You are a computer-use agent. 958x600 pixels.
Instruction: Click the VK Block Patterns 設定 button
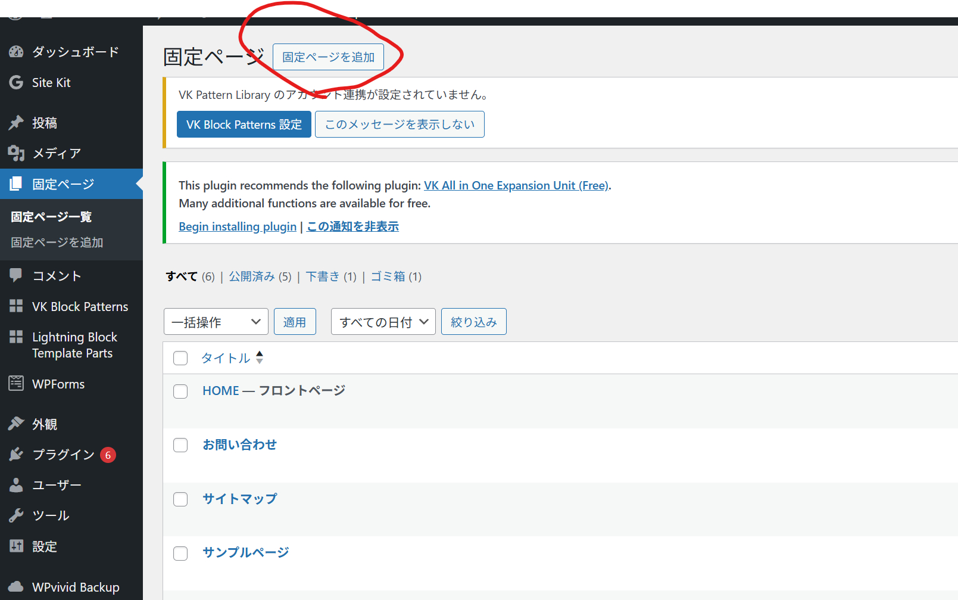[244, 124]
